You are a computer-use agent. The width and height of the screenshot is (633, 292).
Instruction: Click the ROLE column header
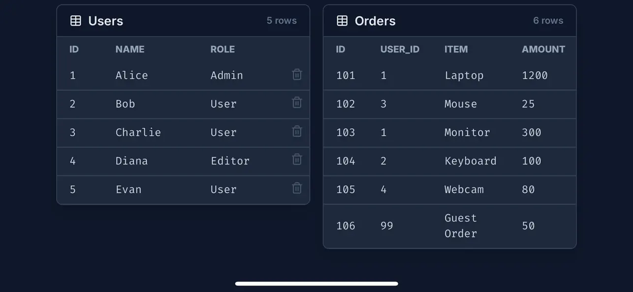pos(222,49)
